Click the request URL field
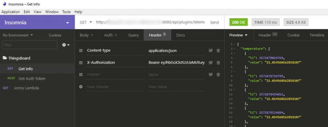 pyautogui.click(x=150, y=22)
